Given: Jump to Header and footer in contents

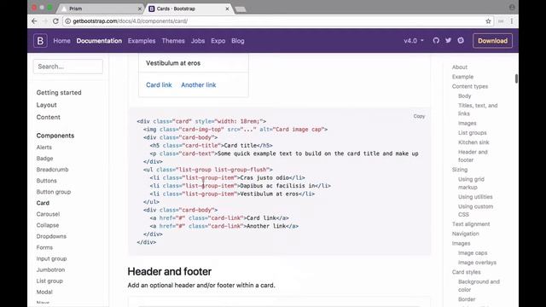Looking at the screenshot, I should point(473,156).
